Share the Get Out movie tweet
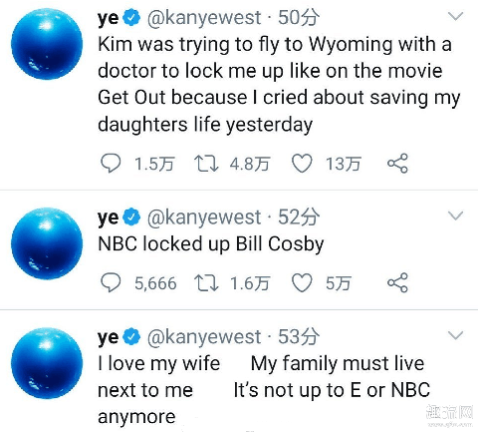Image resolution: width=478 pixels, height=432 pixels. [x=397, y=164]
